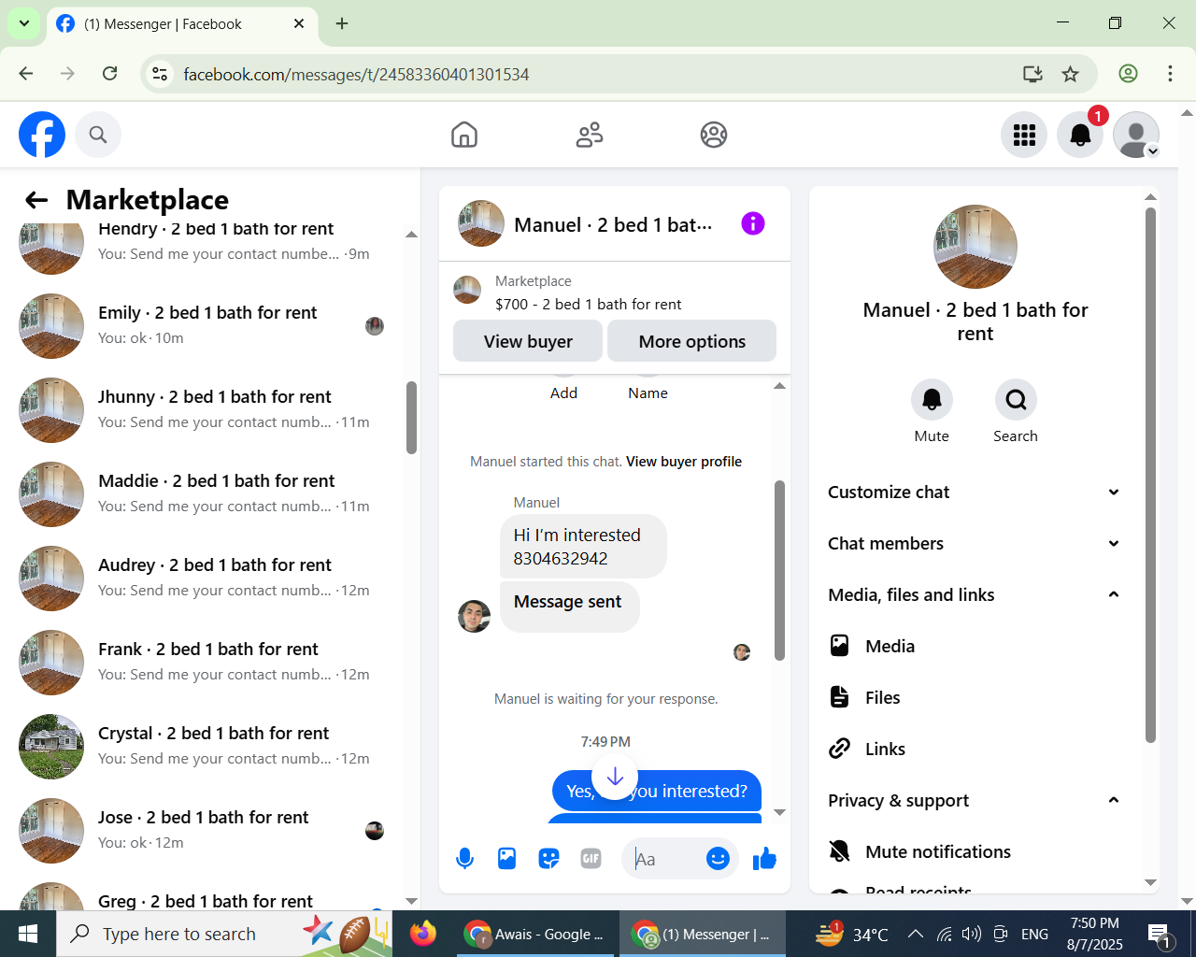Click the listing thumbnail in details panel
Viewport: 1196px width, 957px height.
(x=975, y=247)
